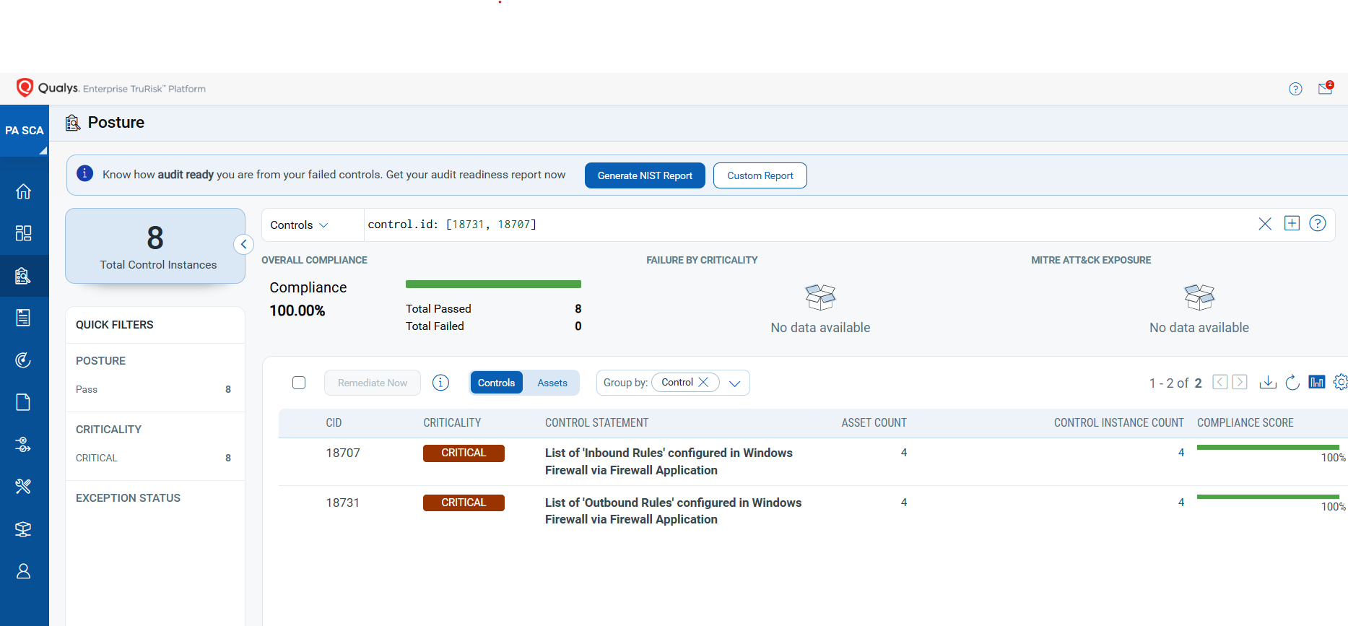This screenshot has height=626, width=1348.
Task: Remove the Control group-by chip
Action: 703,383
